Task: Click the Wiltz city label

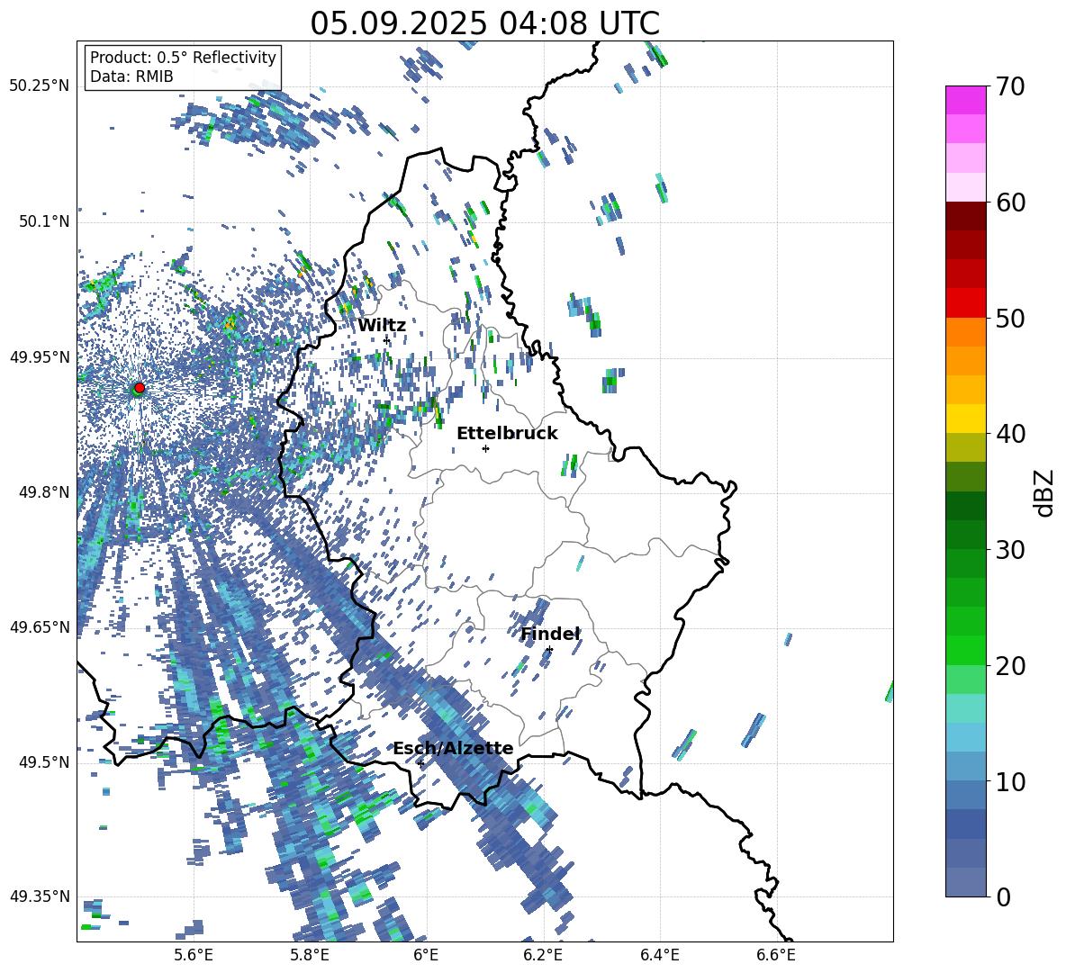Action: pos(382,325)
